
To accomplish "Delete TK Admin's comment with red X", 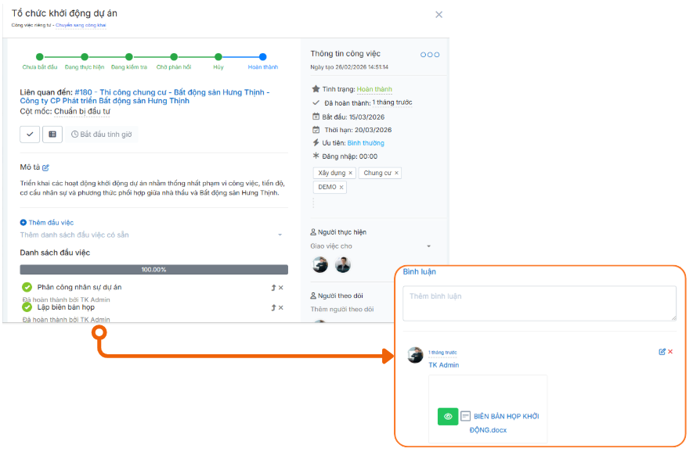I will (670, 352).
